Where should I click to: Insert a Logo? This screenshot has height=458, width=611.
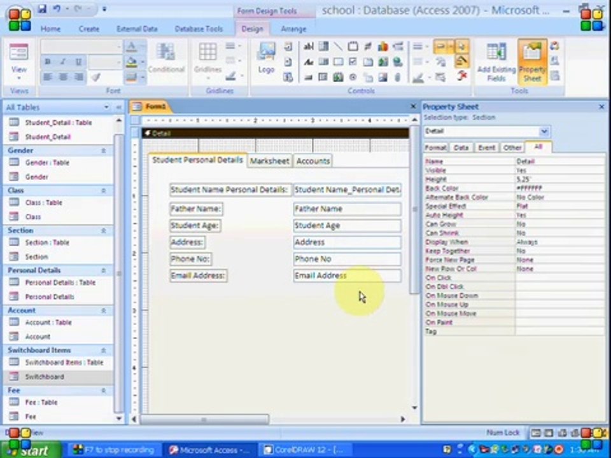coord(267,59)
